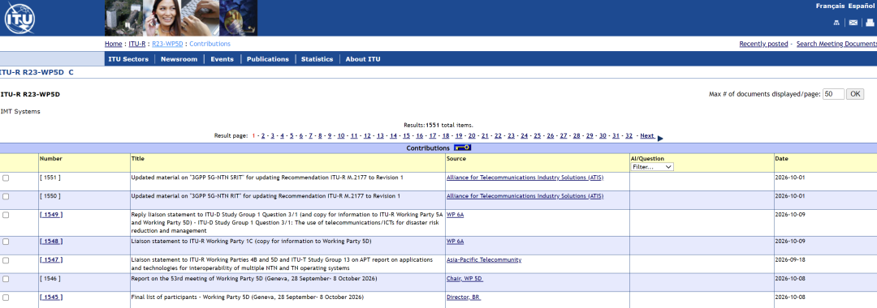Open ATIS source link in row 1550
Image resolution: width=877 pixels, height=308 pixels.
tap(525, 196)
